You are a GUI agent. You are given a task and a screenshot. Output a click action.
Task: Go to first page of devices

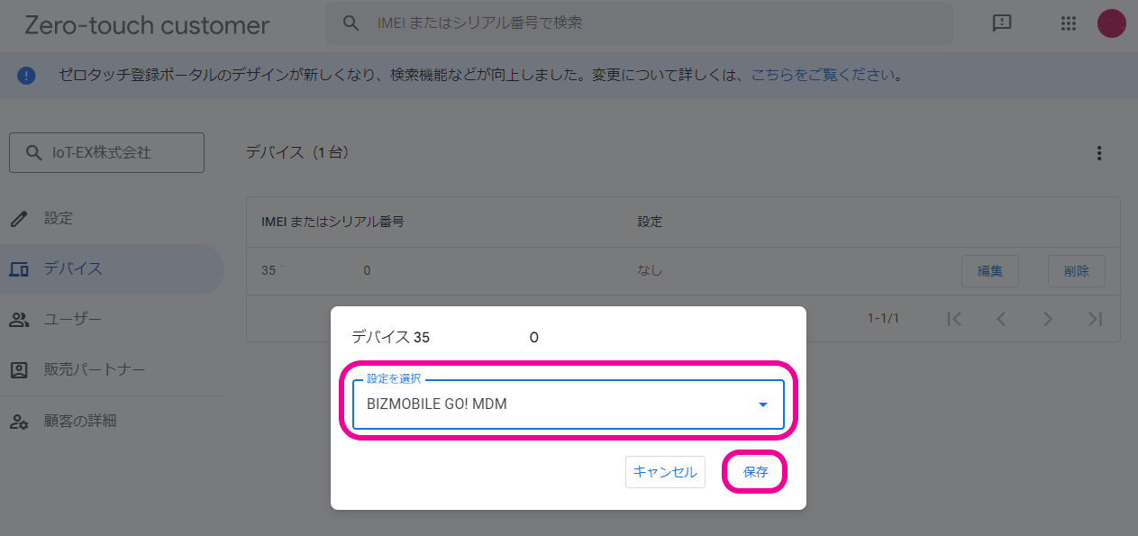955,318
